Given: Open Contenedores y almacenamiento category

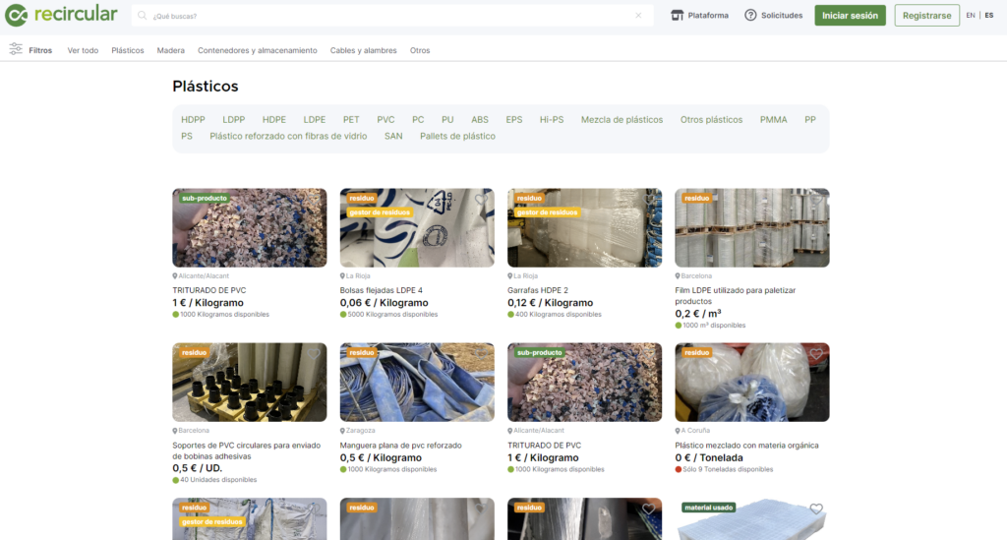Looking at the screenshot, I should [257, 50].
